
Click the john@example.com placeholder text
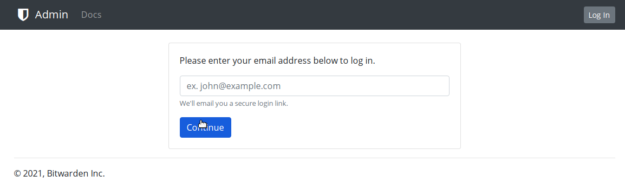pyautogui.click(x=233, y=86)
